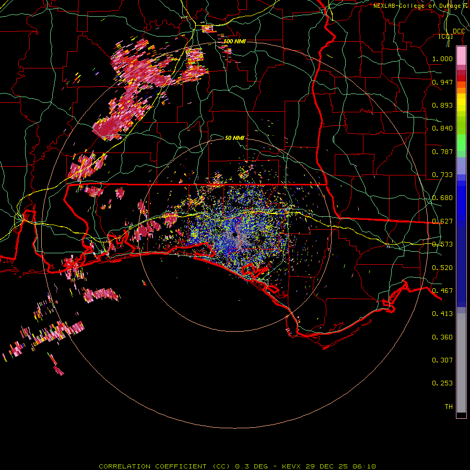Click the 'KEVX' station identifier in the caption
470x470 pixels.
pos(291,466)
